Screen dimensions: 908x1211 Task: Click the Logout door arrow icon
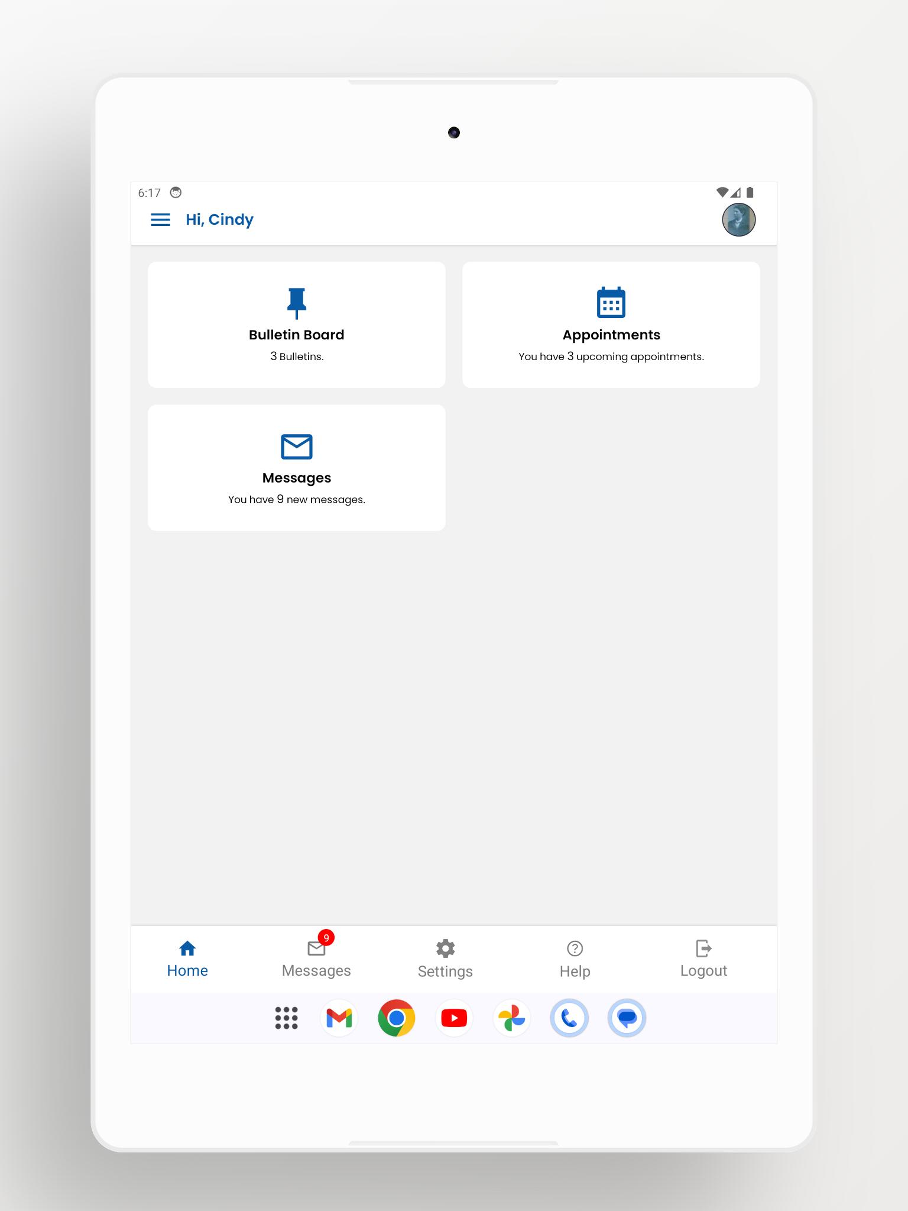click(703, 948)
